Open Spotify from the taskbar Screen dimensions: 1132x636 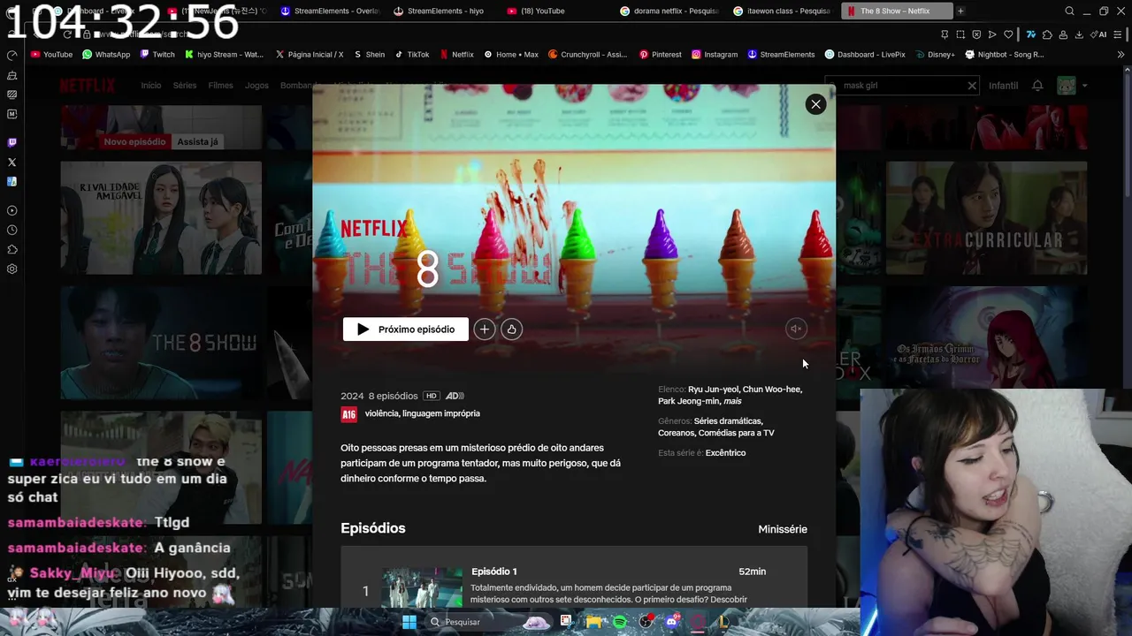tap(620, 622)
